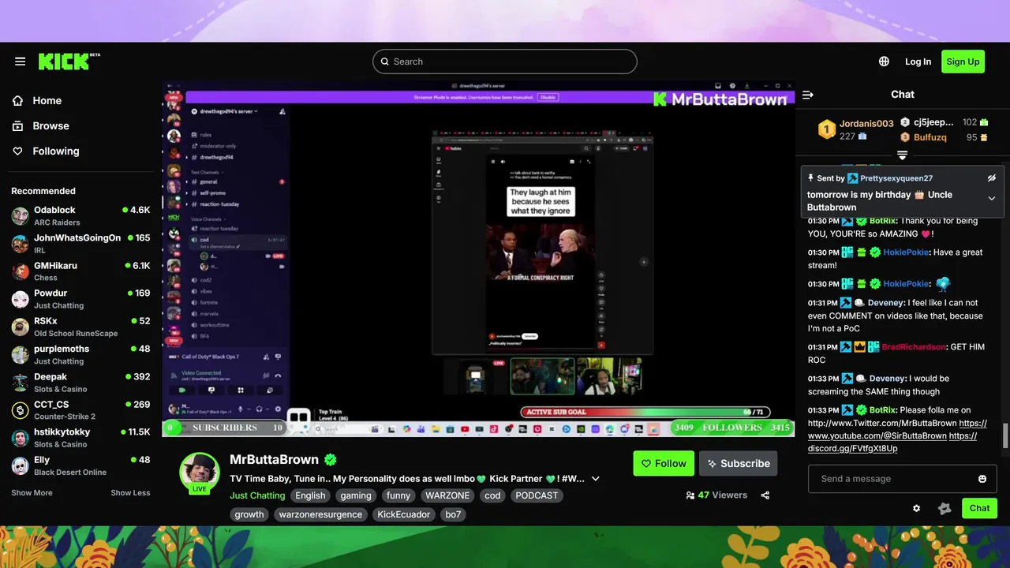Select the KickEcuador tag
The image size is (1010, 568).
[x=404, y=514]
